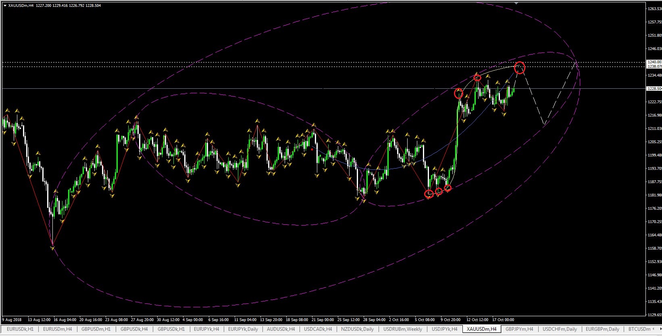Switch to the EURJPYk,Daily tab
662x336 pixels.
[x=243, y=329]
